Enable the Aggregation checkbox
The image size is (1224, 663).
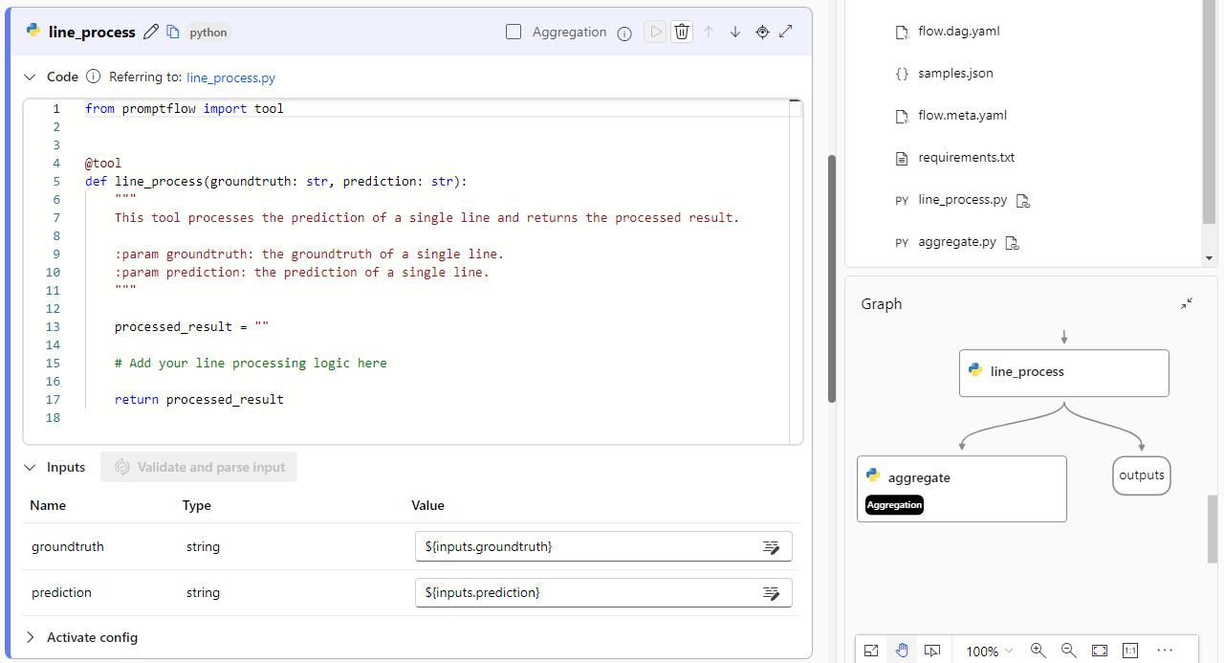(514, 32)
